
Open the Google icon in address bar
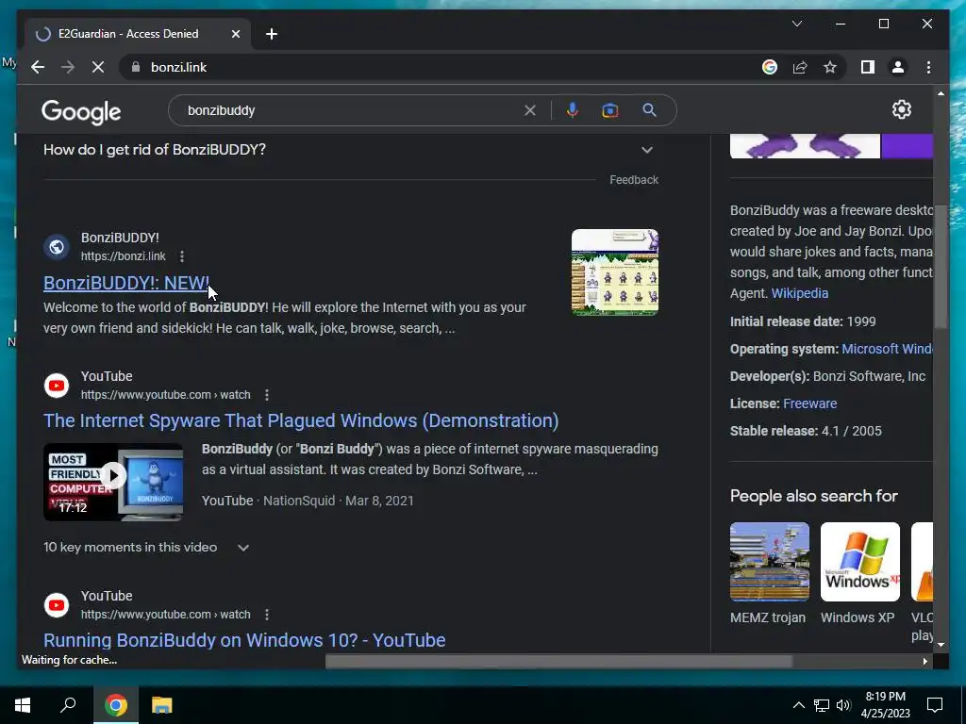770,67
